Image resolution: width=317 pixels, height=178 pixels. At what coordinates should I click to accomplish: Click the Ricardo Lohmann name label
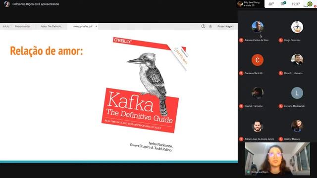(293, 73)
